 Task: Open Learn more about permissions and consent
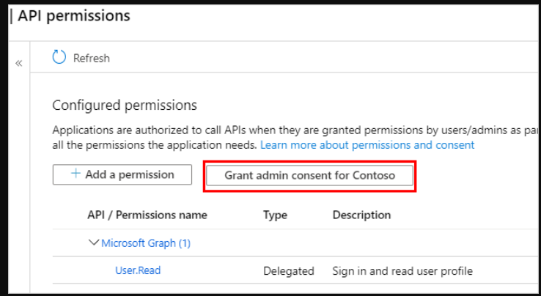[x=367, y=145]
